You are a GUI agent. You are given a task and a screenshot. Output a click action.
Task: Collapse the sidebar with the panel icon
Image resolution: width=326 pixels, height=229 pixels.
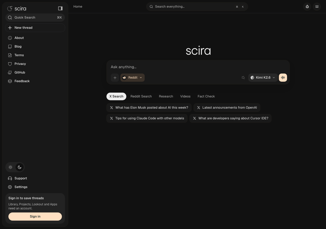click(60, 8)
